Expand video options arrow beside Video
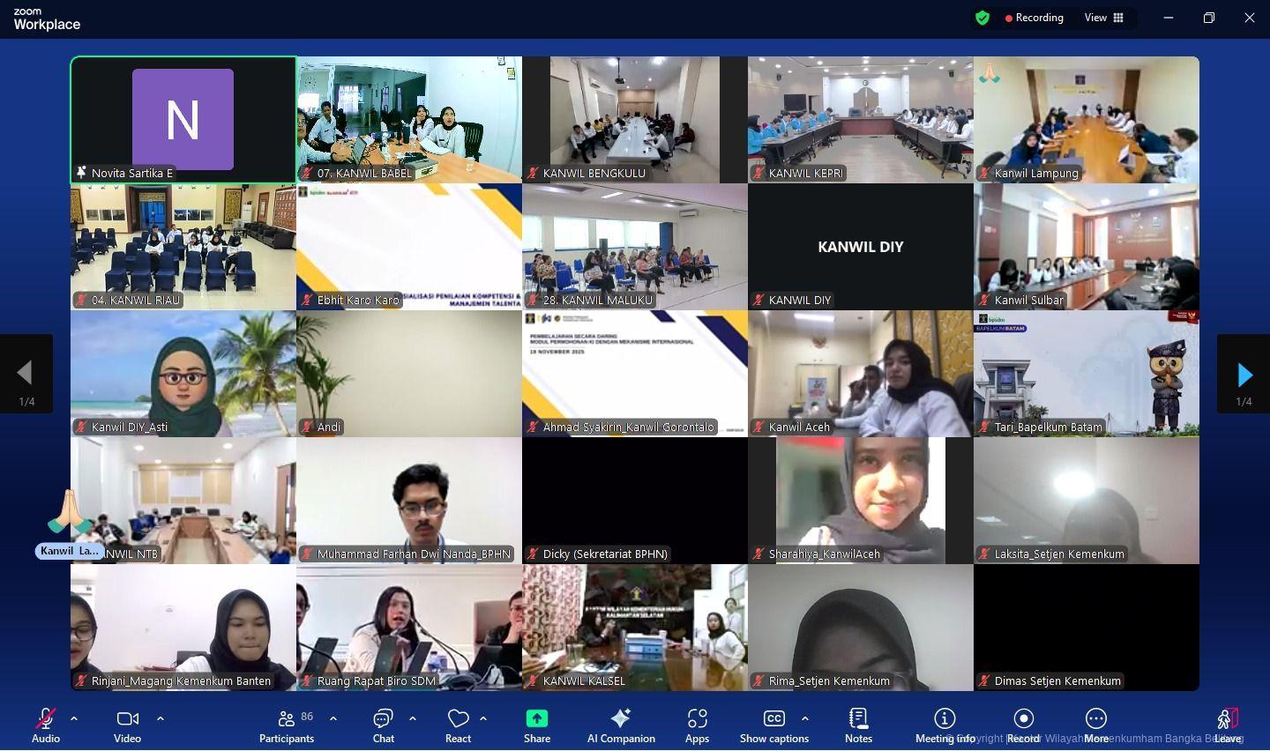 (x=161, y=718)
